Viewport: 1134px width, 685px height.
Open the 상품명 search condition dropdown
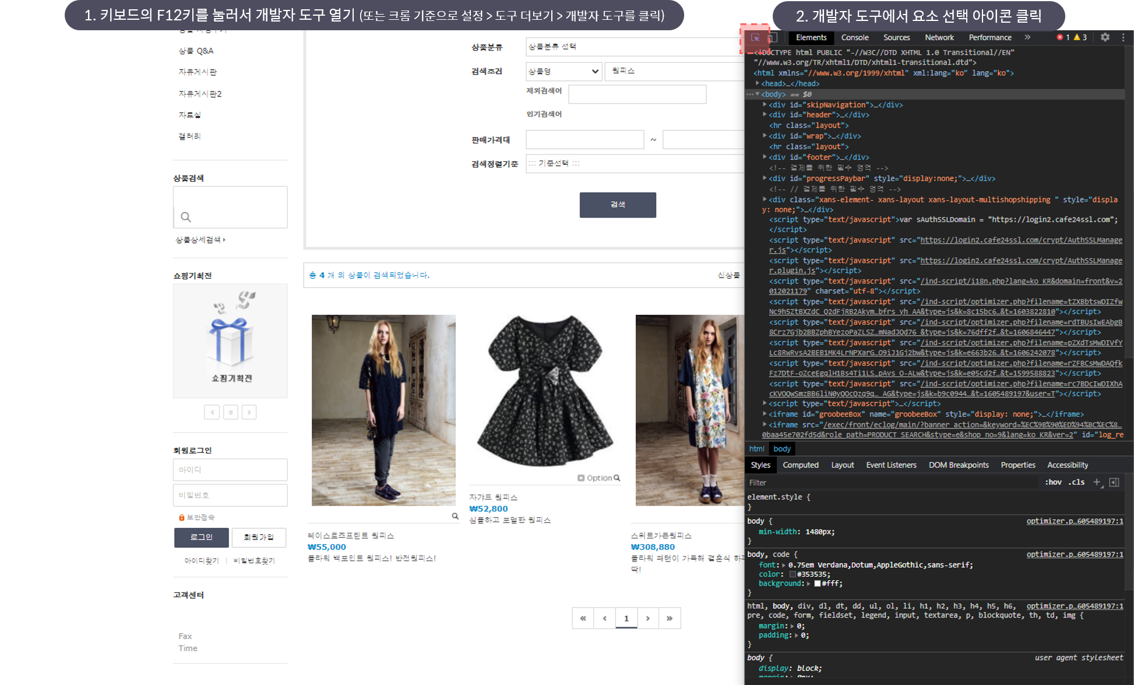click(564, 71)
